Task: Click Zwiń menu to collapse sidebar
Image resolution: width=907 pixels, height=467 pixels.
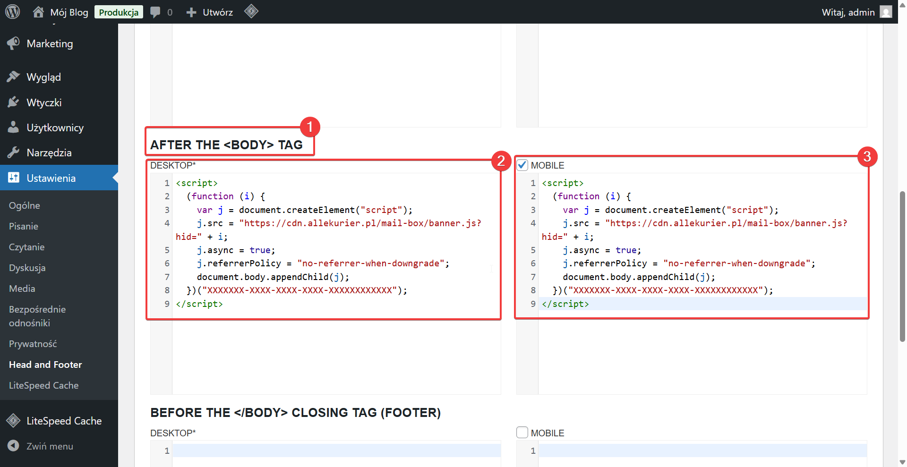Action: (50, 446)
